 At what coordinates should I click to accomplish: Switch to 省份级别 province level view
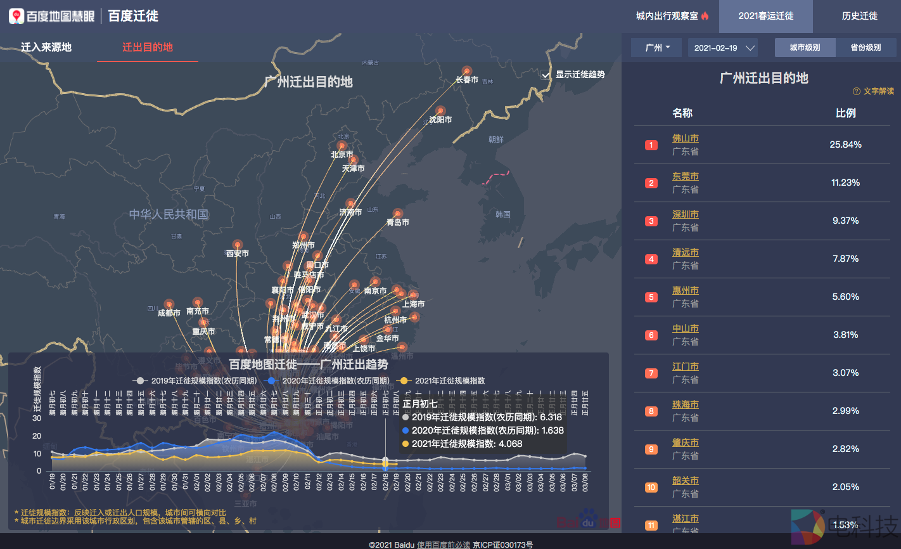[x=866, y=48]
